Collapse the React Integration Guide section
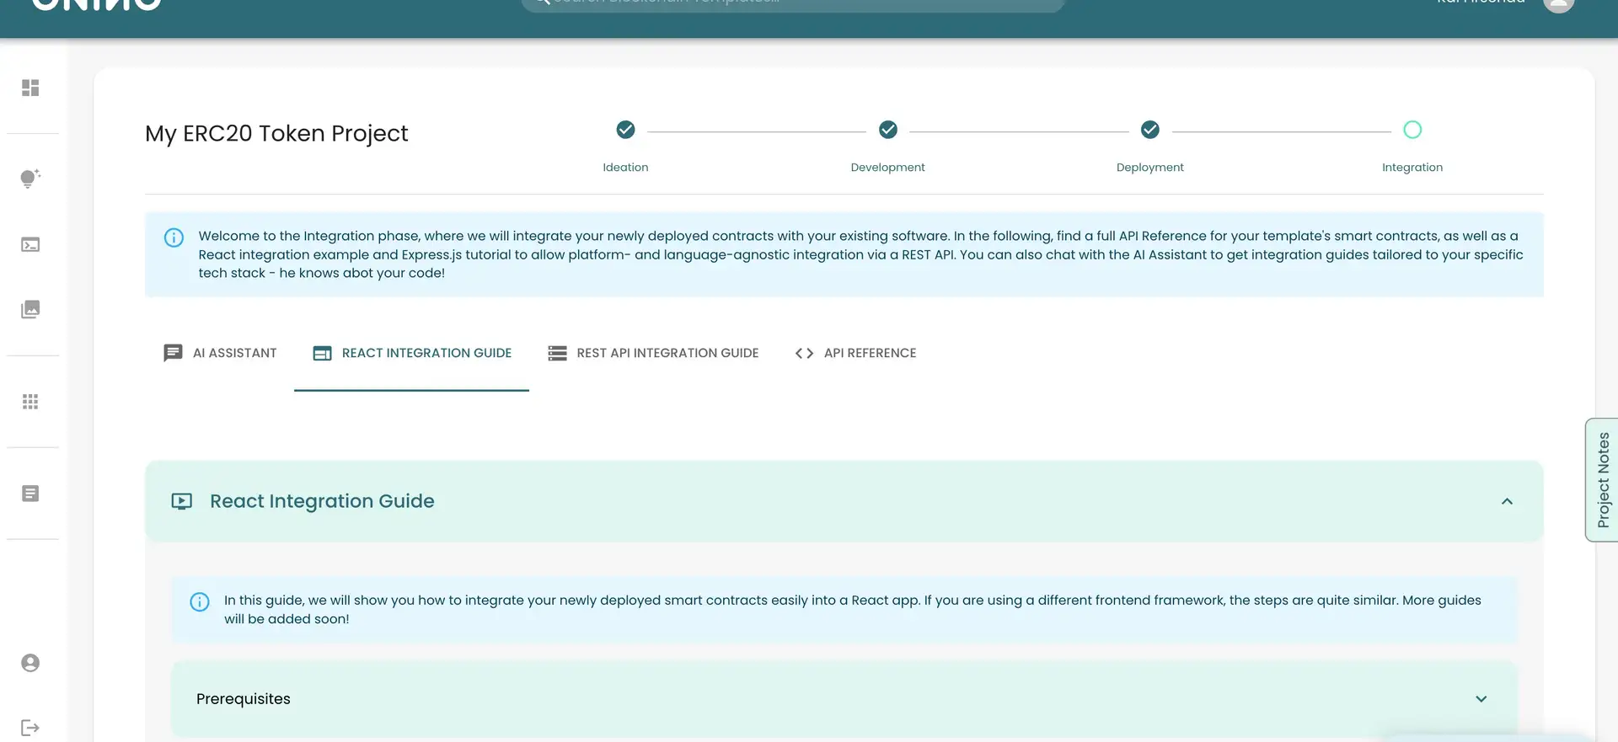Screen dimensions: 1618x742 point(1507,502)
